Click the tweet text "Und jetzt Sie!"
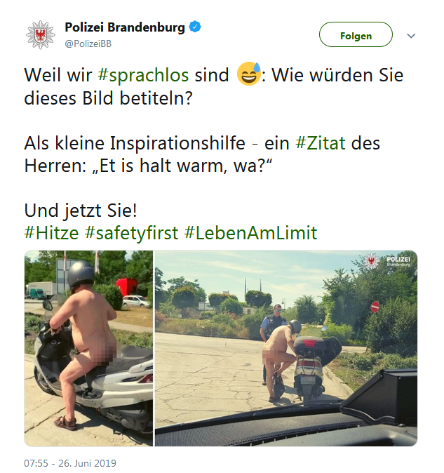The width and height of the screenshot is (444, 473). [x=81, y=211]
